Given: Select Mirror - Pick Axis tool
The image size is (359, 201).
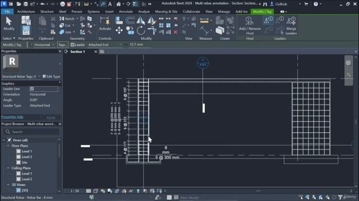Looking at the screenshot, I should (x=141, y=21).
